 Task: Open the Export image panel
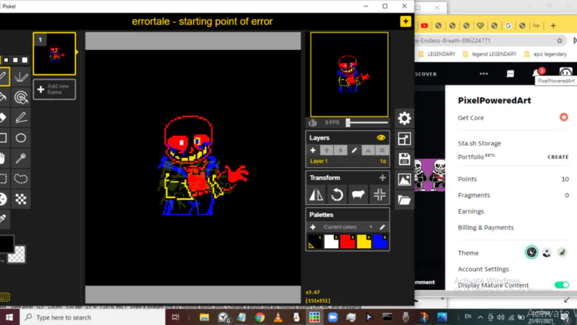404,179
